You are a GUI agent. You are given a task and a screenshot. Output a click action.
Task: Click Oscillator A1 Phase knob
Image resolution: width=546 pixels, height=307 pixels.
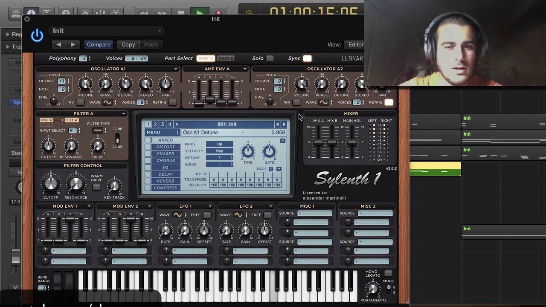click(x=105, y=84)
